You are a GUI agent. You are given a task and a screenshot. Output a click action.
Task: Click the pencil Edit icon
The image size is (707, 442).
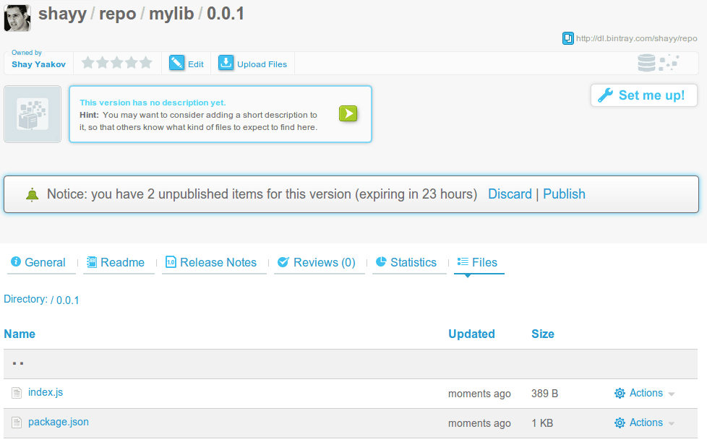177,64
